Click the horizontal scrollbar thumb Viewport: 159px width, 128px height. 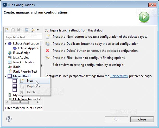point(20,102)
